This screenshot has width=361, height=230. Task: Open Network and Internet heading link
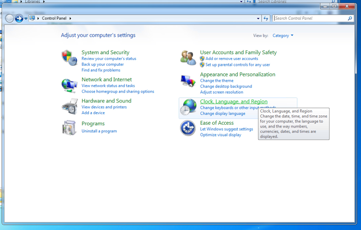point(107,80)
